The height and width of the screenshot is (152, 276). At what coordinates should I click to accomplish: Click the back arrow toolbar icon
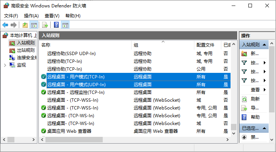click(x=5, y=25)
